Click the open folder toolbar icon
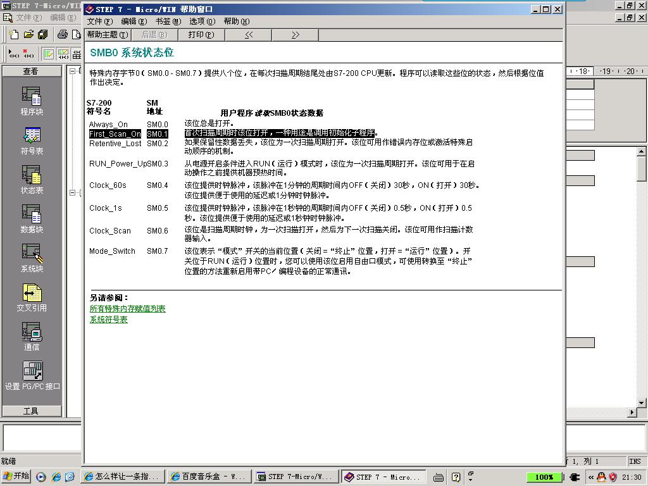 (x=28, y=34)
